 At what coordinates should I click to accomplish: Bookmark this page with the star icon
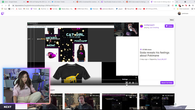(168, 5)
